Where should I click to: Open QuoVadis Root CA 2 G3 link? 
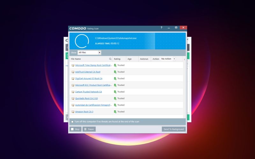click(86, 99)
